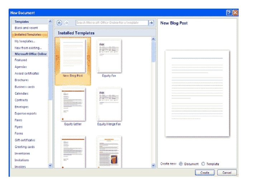Open the Inventories category
The image size is (258, 194).
(22, 153)
